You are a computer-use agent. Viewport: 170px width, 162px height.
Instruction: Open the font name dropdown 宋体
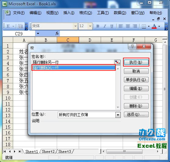[75, 26]
